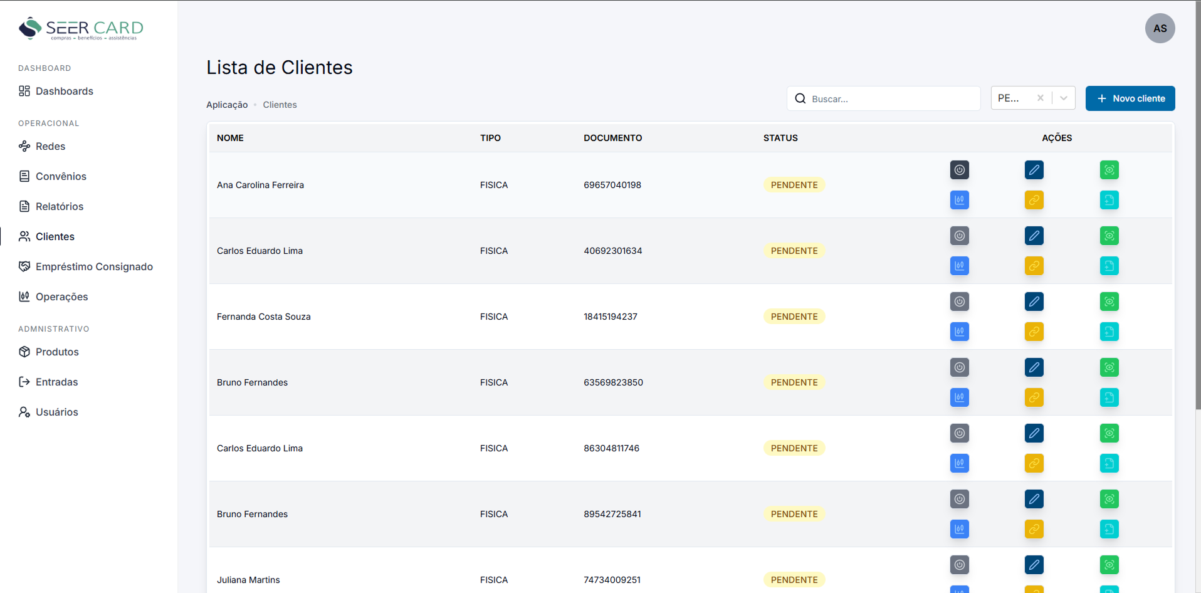This screenshot has width=1201, height=593.
Task: Click pencil edit icon for document 89542725841
Action: coord(1034,499)
